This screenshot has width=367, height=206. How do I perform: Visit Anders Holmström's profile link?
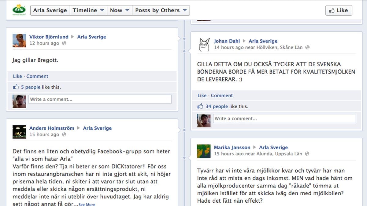[52, 128]
